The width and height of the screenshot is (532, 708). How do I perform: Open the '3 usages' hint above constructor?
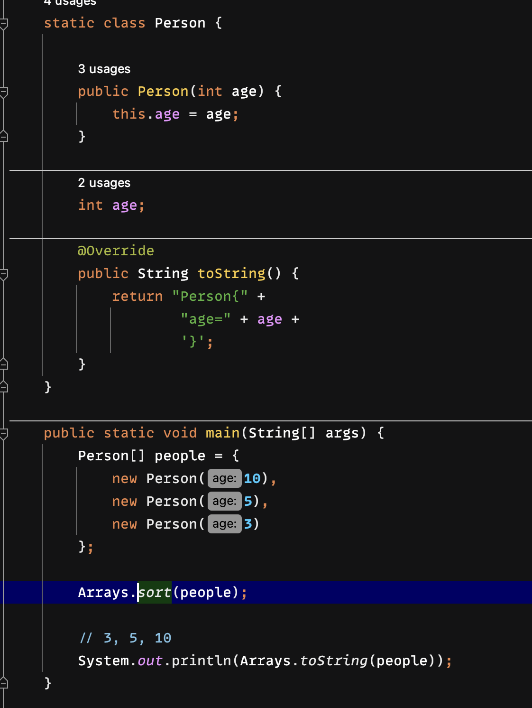104,69
